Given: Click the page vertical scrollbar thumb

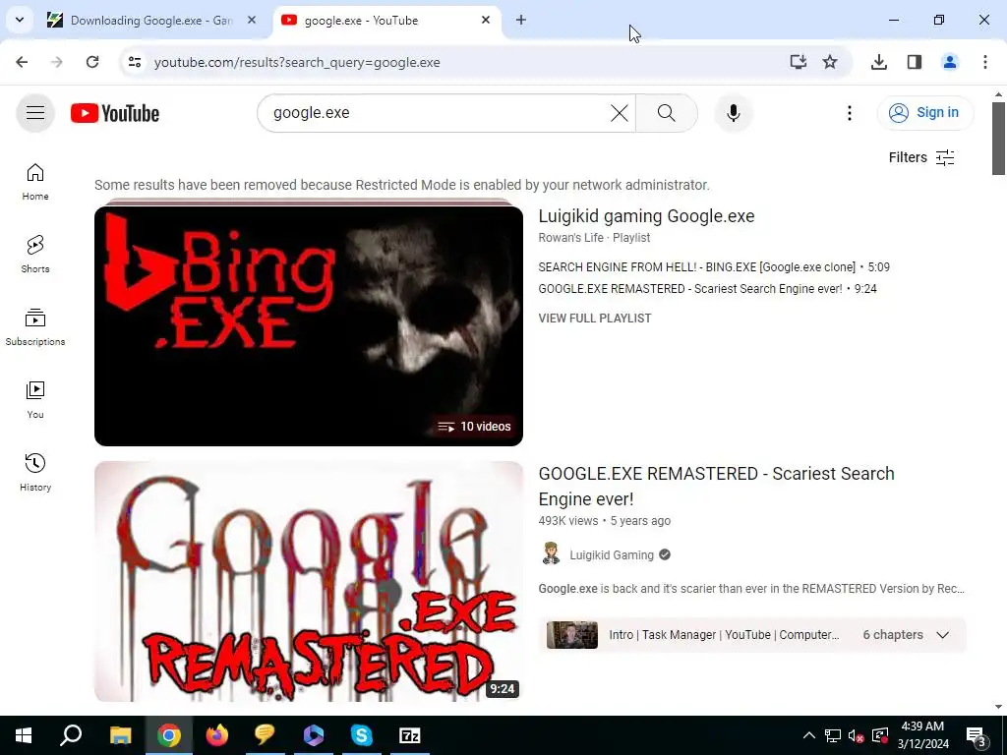Looking at the screenshot, I should click(x=998, y=138).
